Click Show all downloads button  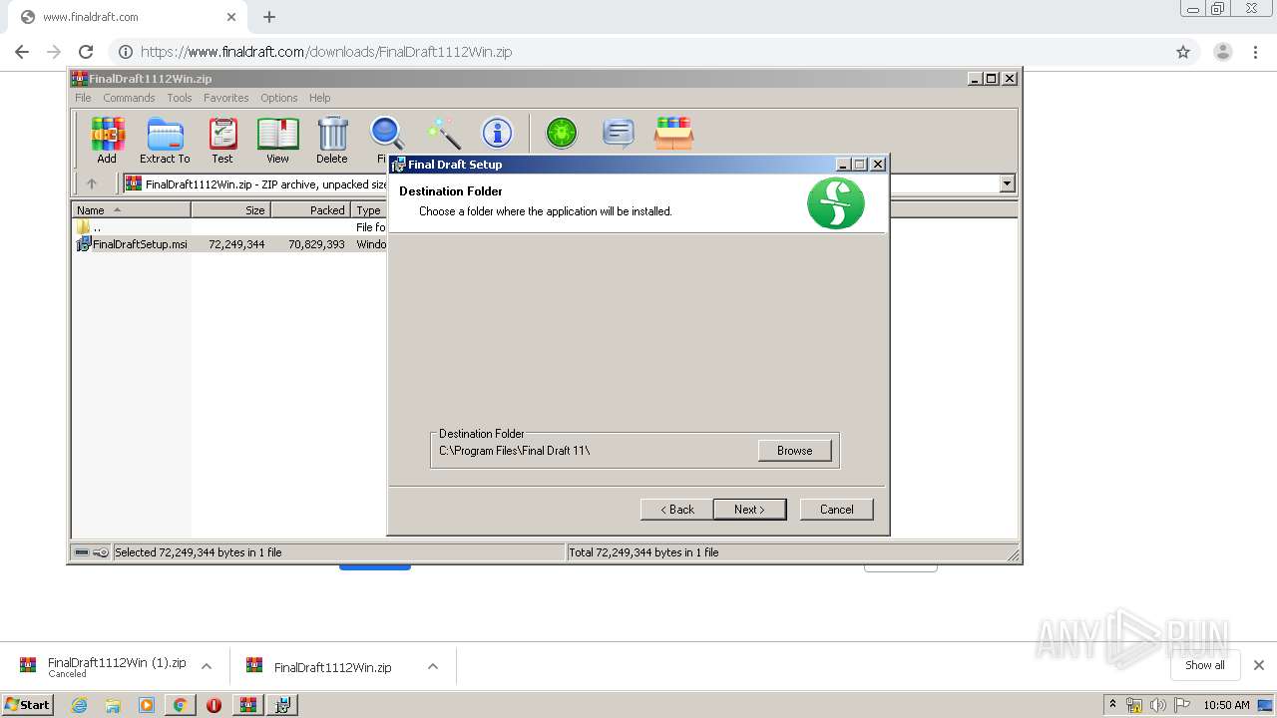pyautogui.click(x=1205, y=665)
